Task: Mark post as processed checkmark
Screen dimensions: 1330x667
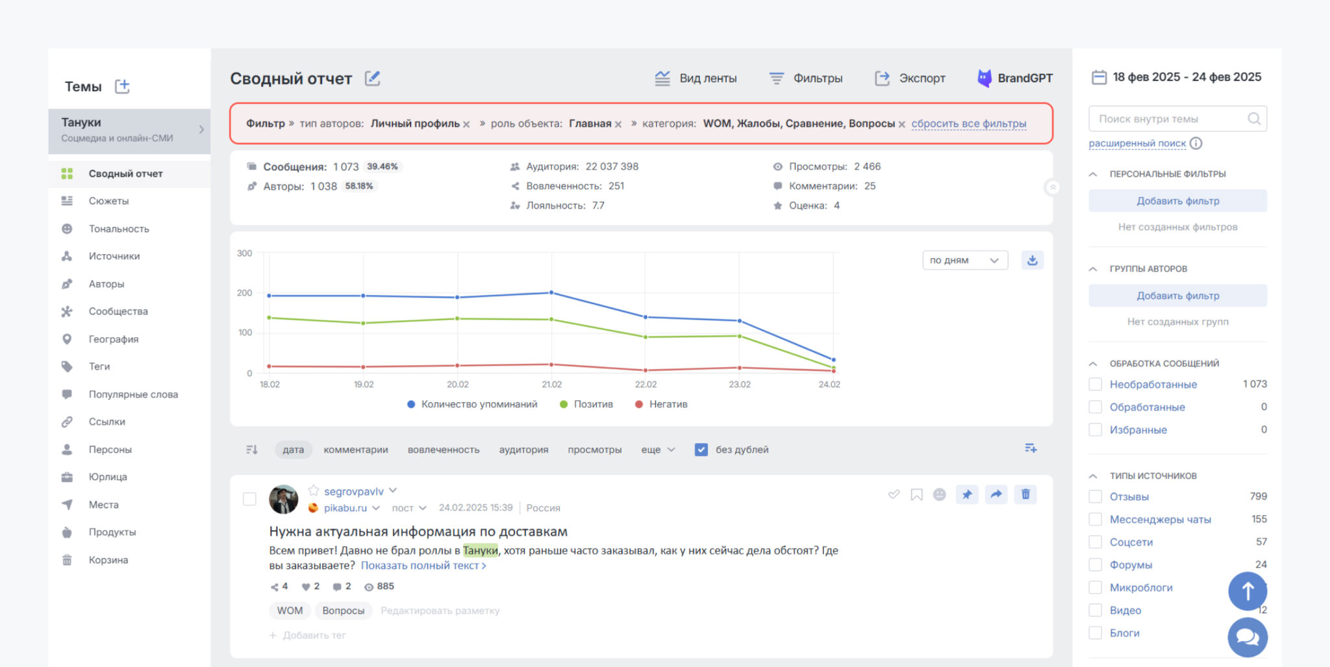Action: [x=894, y=495]
